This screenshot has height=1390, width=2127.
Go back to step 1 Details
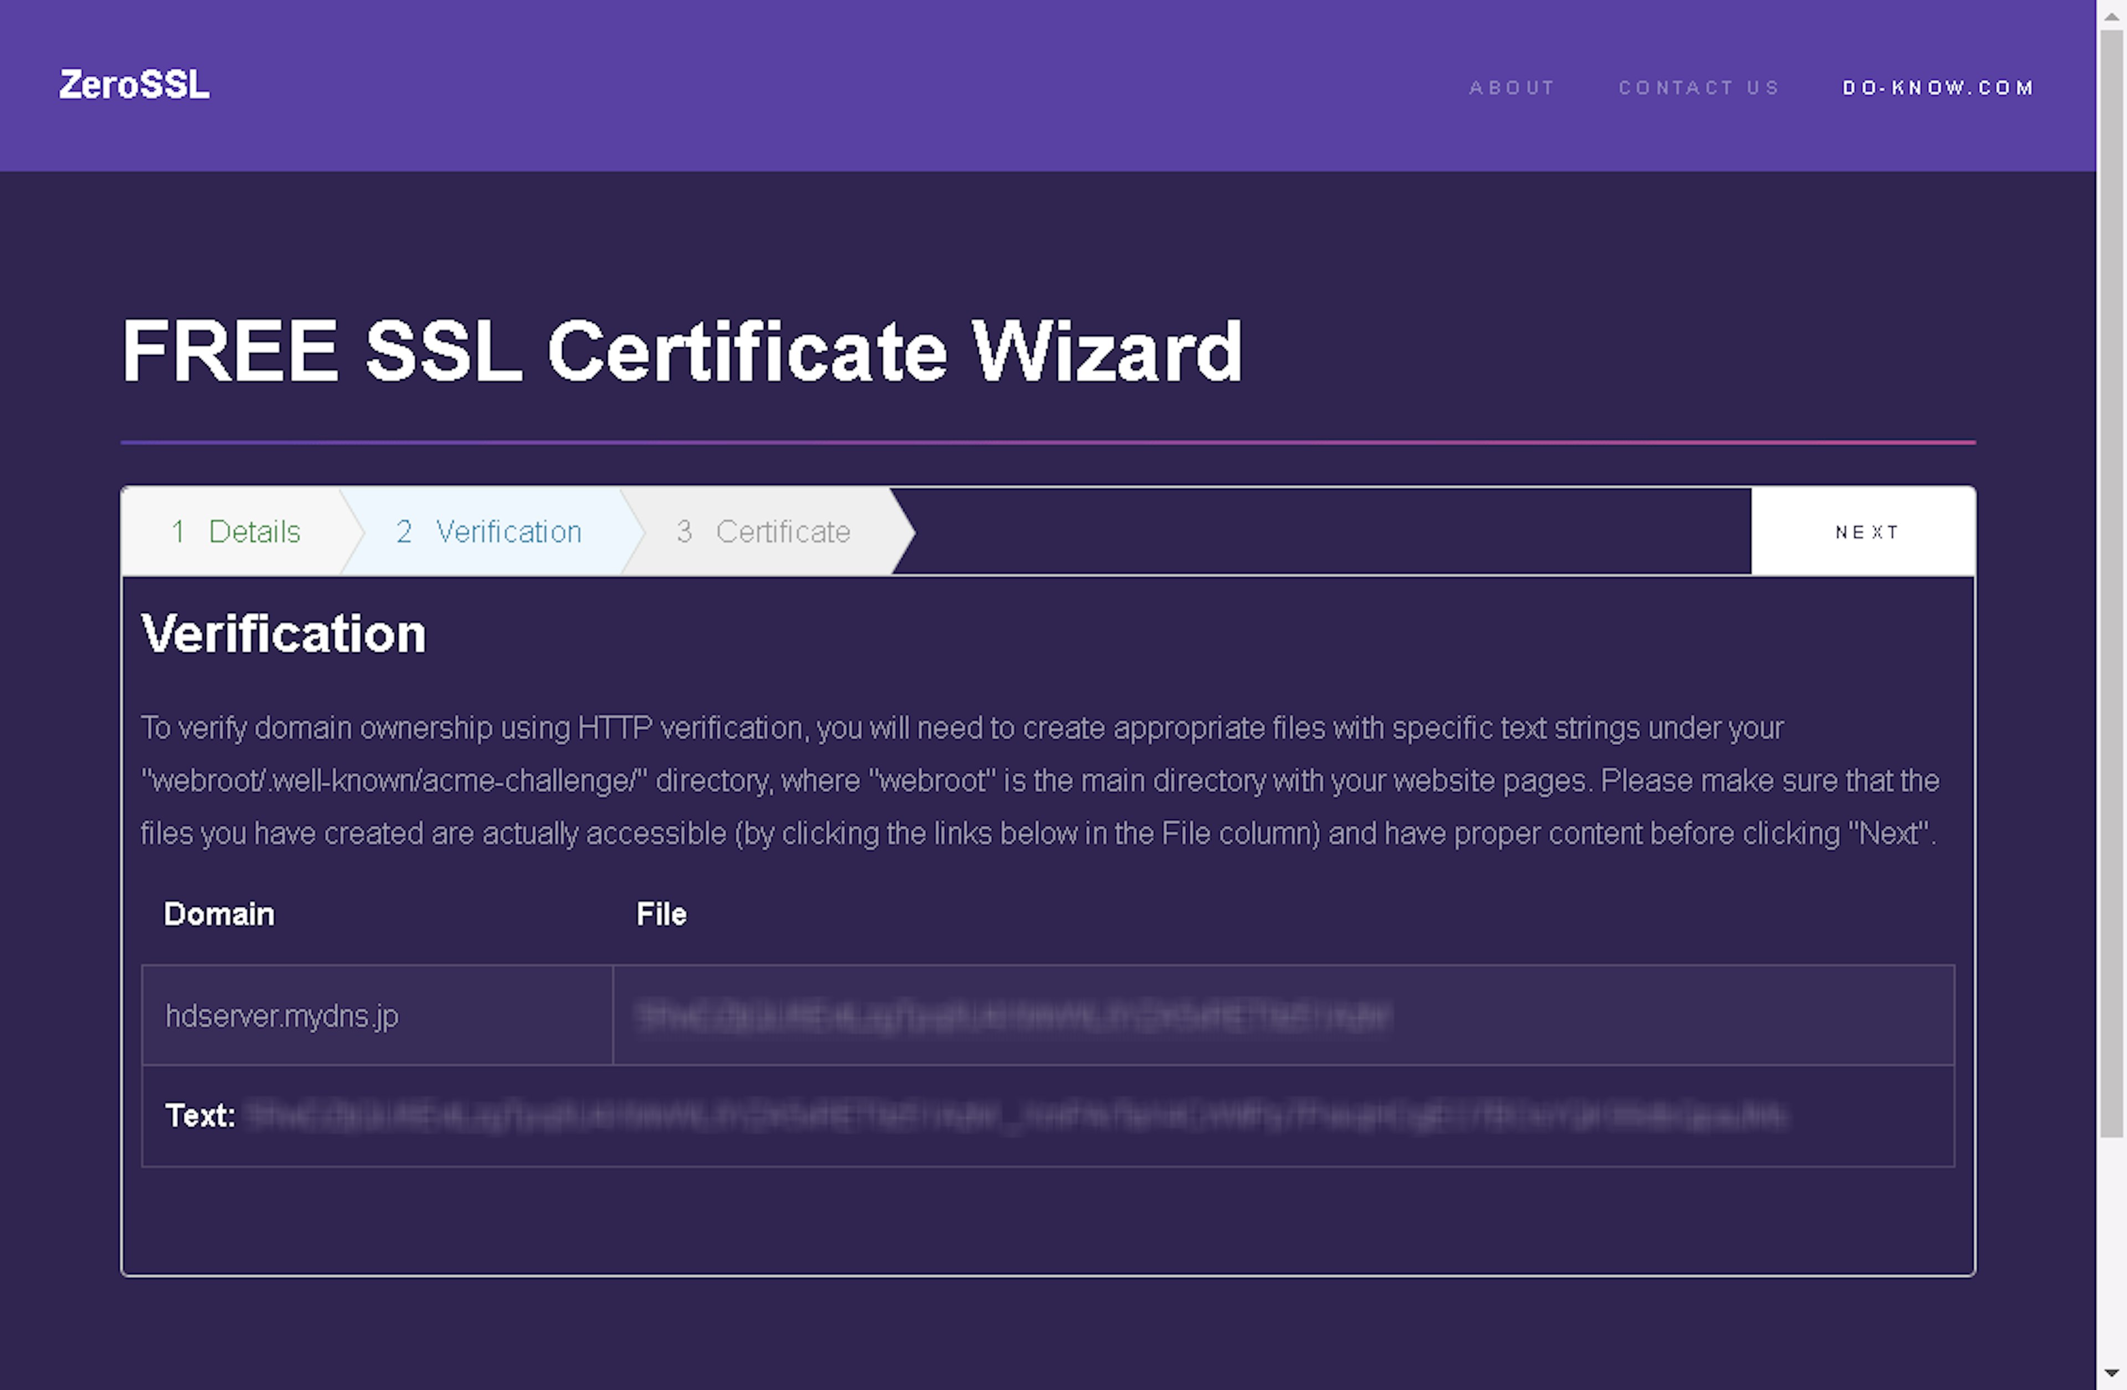click(x=236, y=532)
